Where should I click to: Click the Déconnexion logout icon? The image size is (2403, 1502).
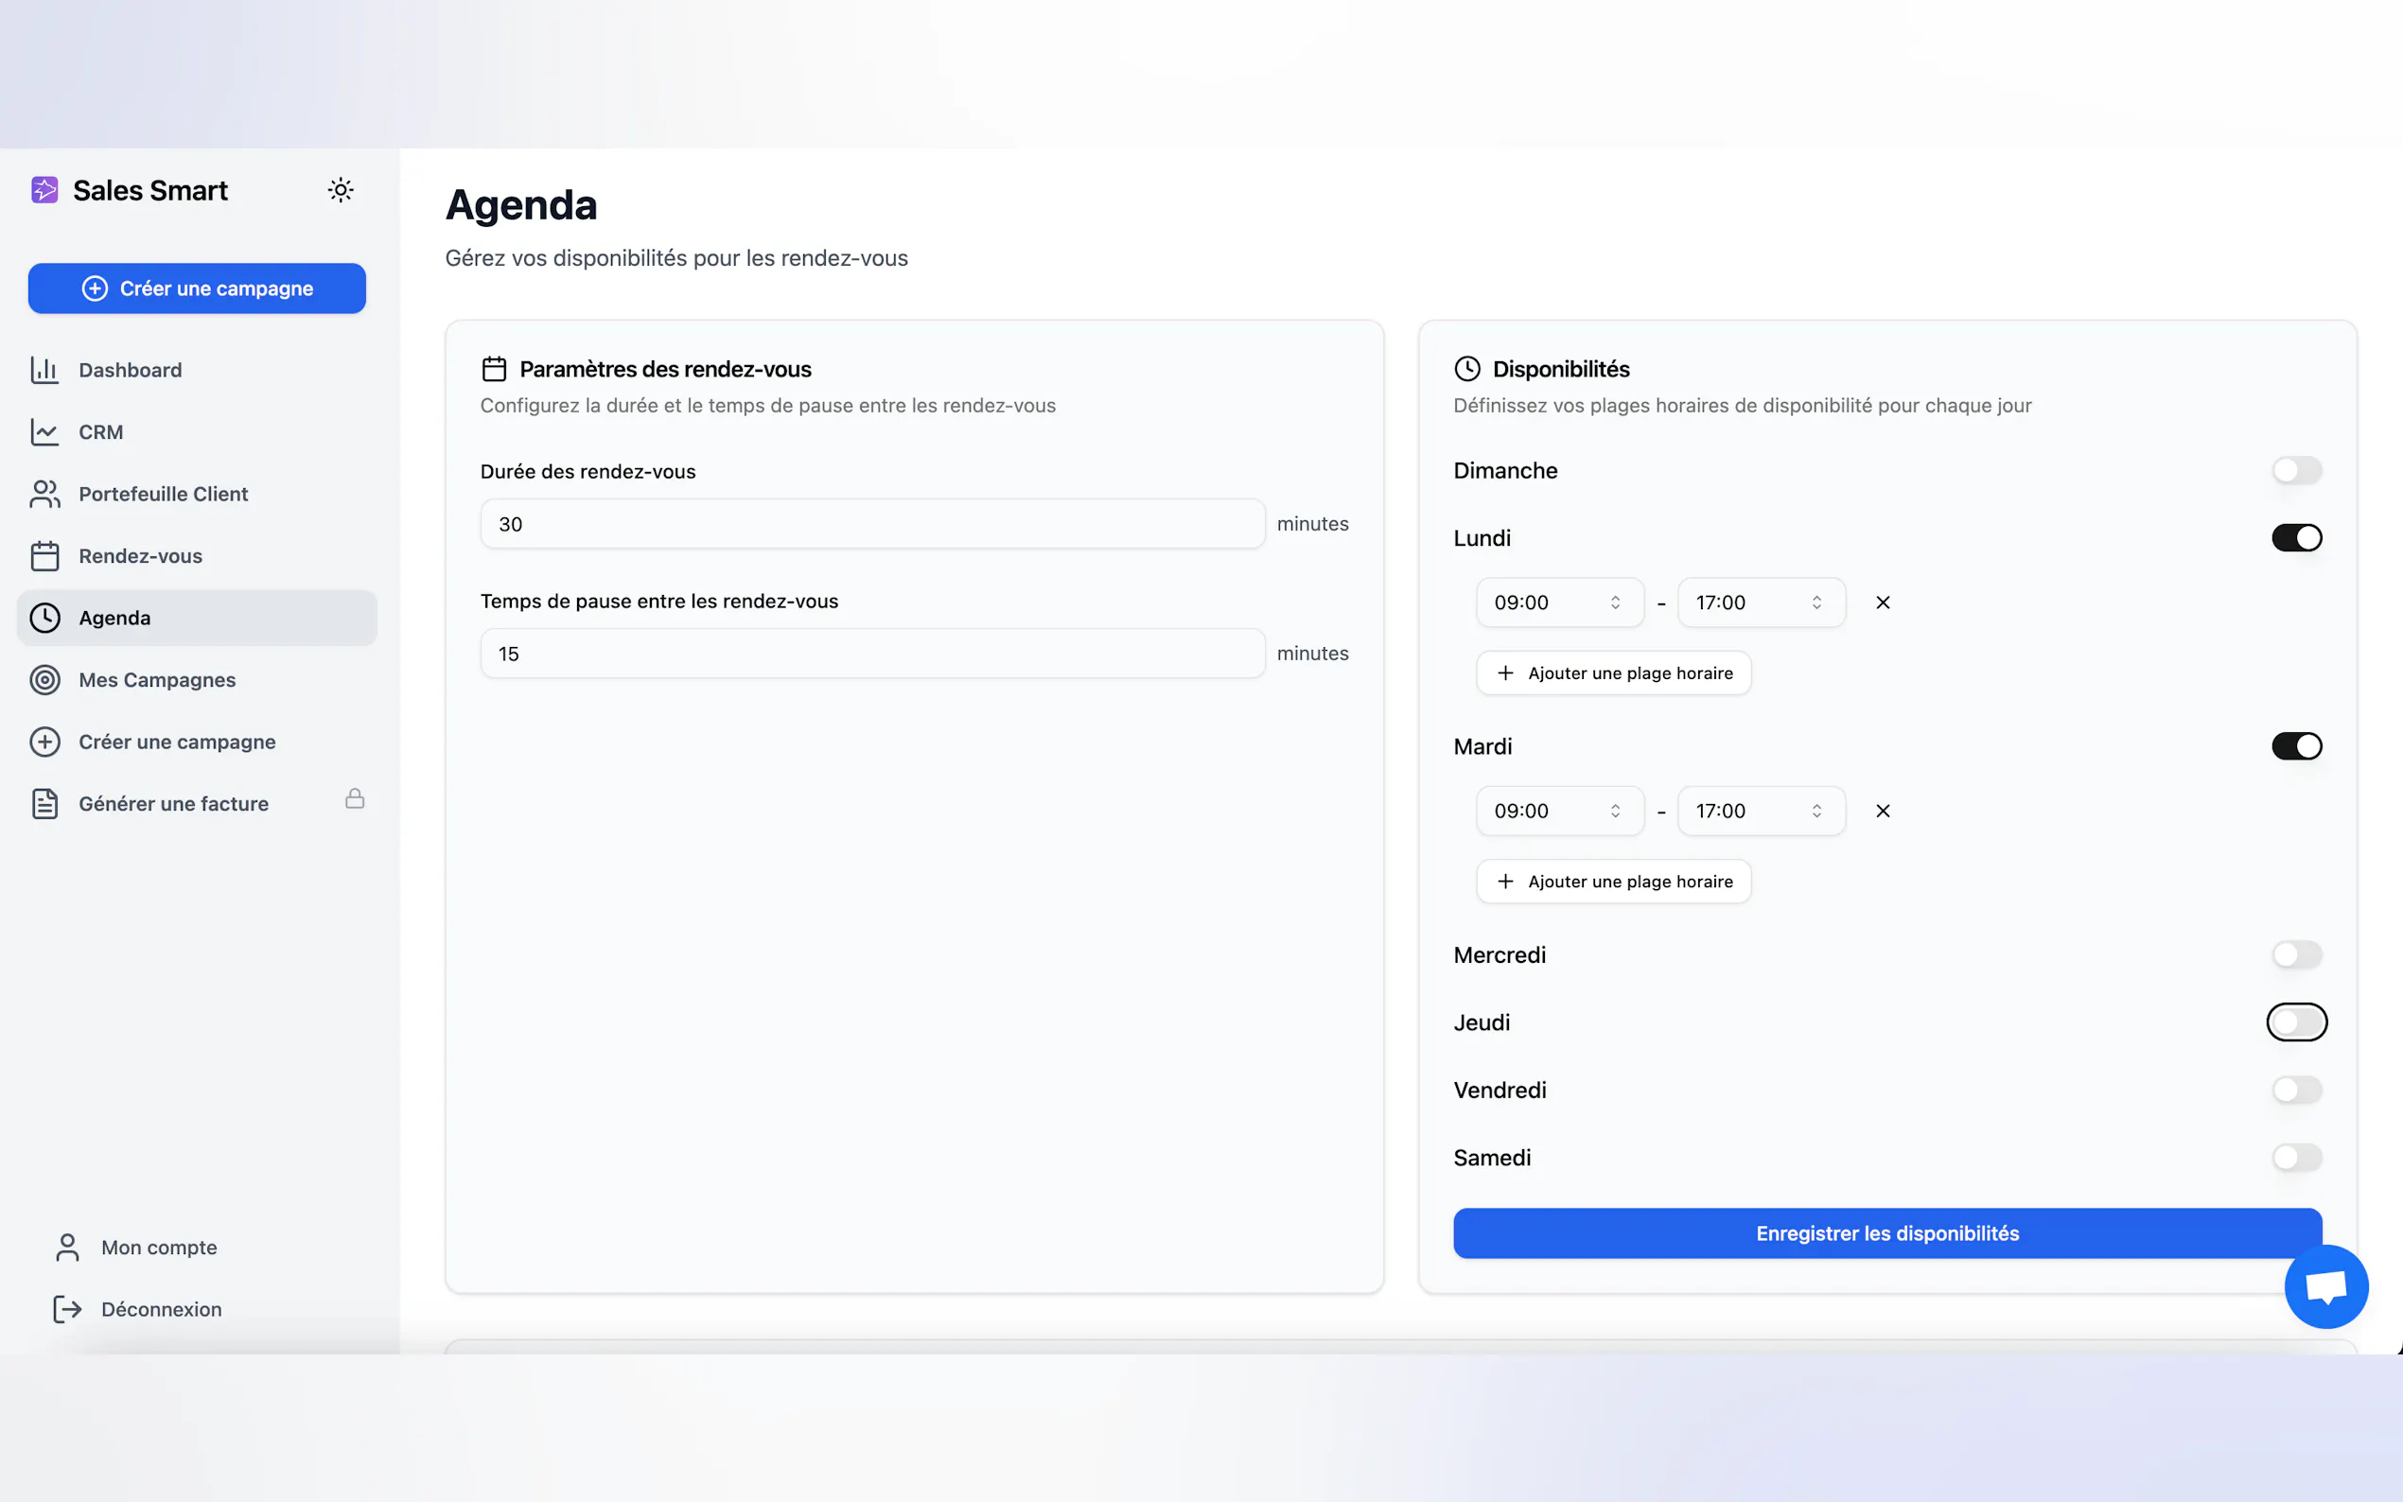pyautogui.click(x=66, y=1309)
